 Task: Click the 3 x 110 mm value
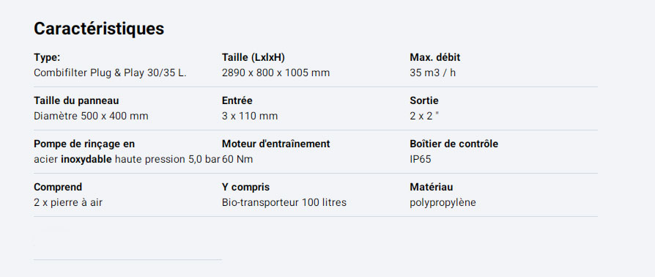[250, 116]
